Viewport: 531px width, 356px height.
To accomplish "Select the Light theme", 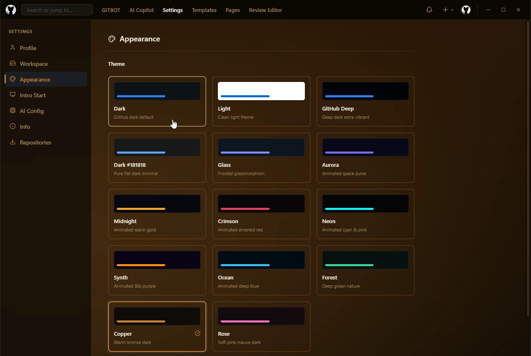I will coord(261,101).
